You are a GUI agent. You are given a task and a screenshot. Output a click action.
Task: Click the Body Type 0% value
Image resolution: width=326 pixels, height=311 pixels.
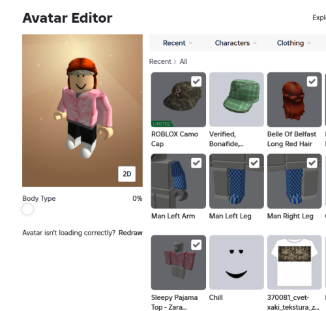pyautogui.click(x=138, y=198)
